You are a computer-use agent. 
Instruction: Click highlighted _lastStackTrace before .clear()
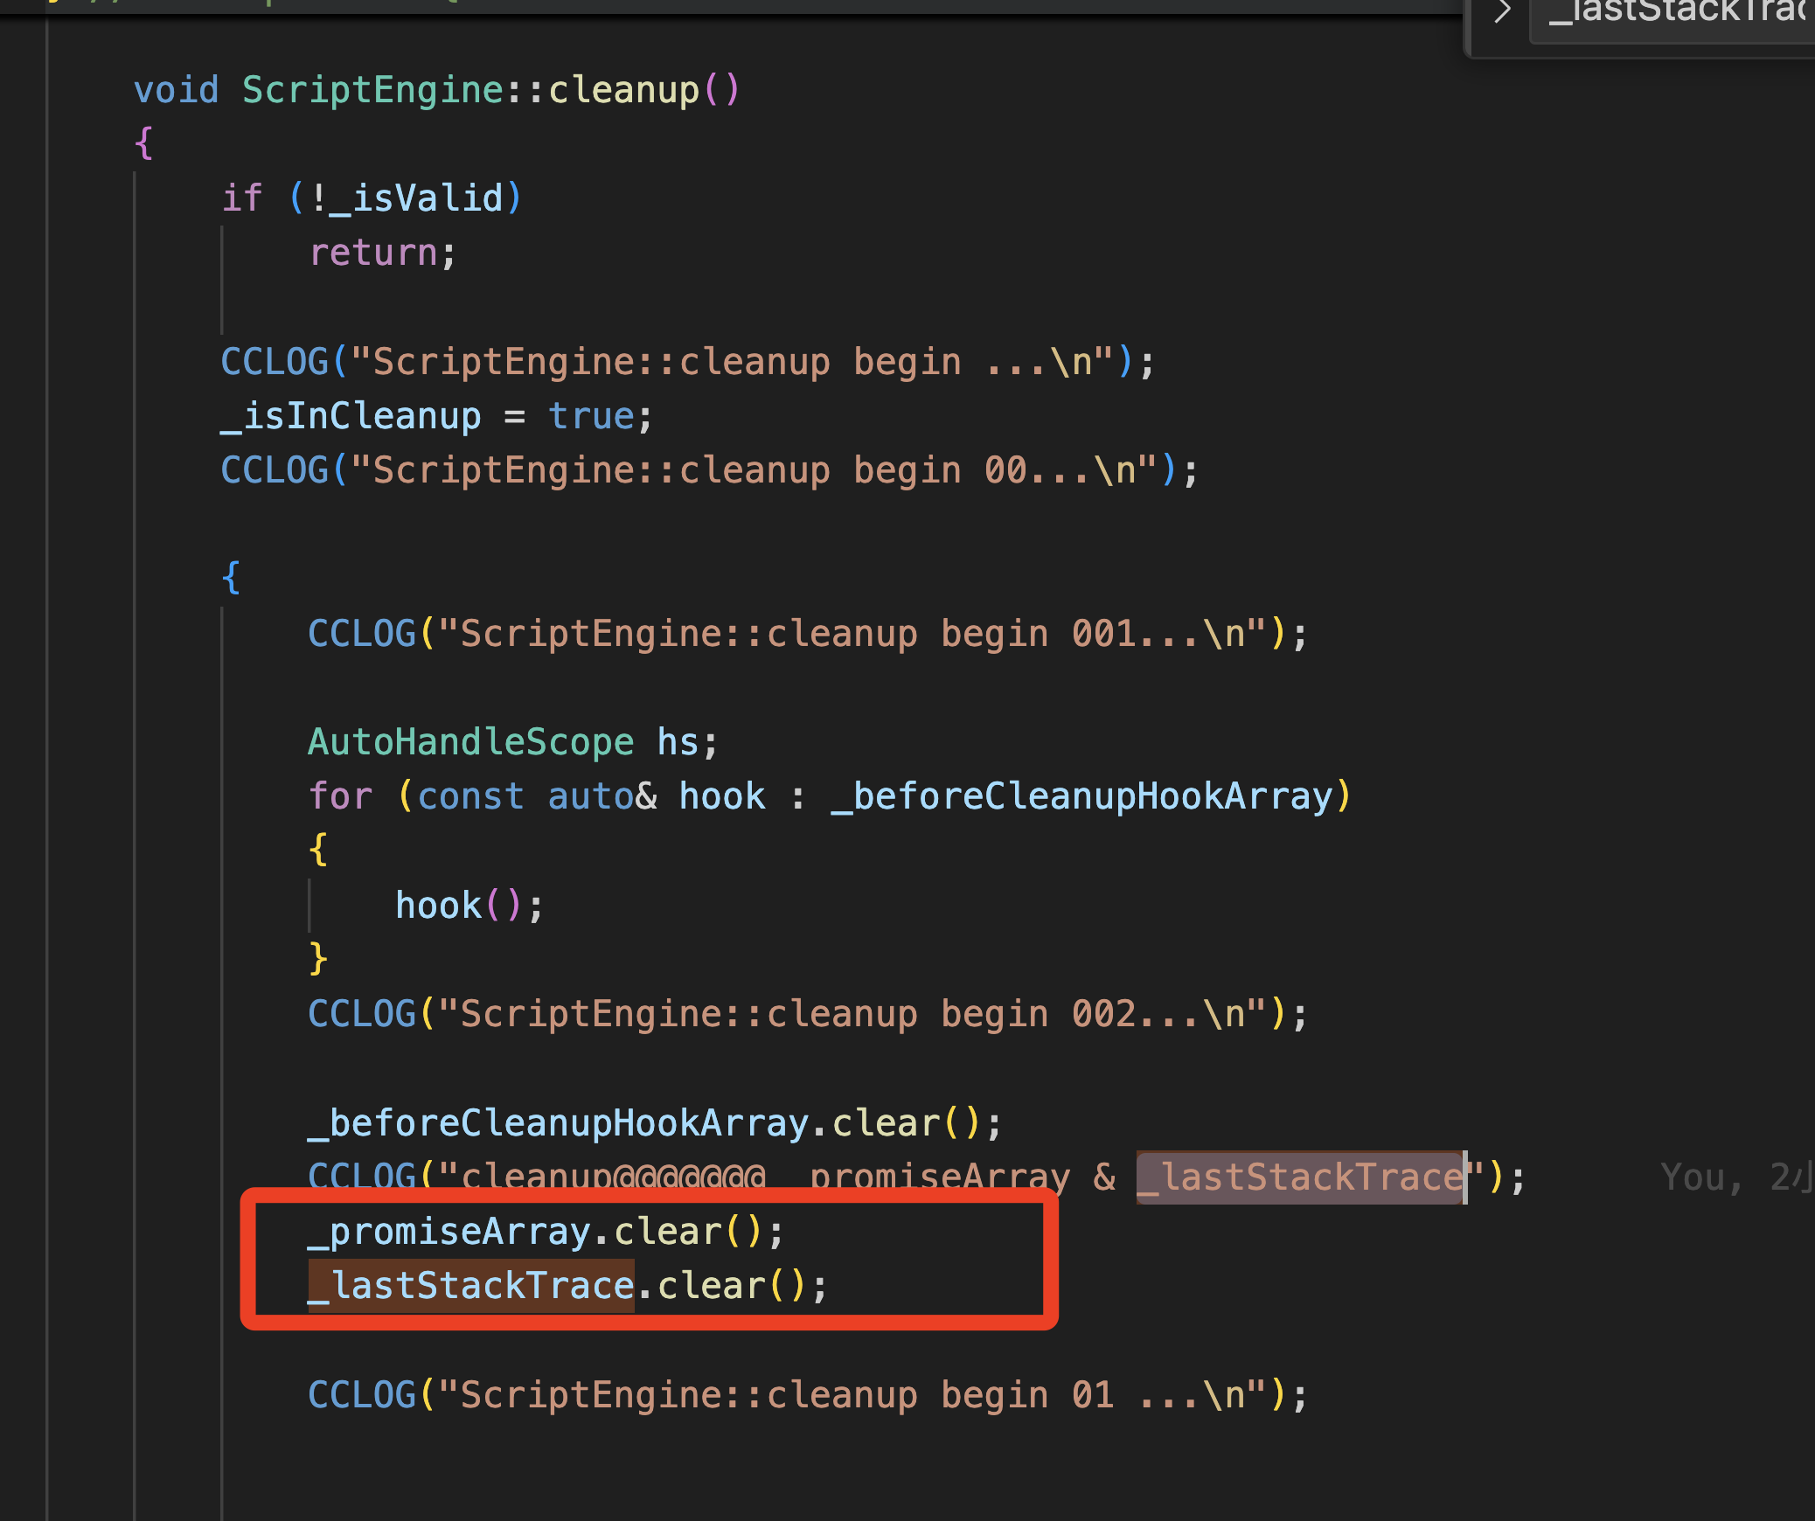pyautogui.click(x=471, y=1286)
